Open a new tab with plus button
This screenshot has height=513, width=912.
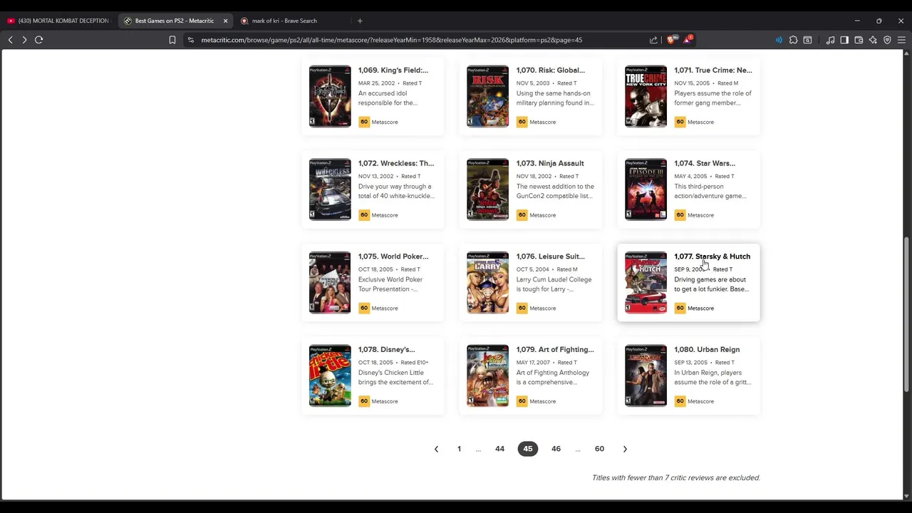360,21
